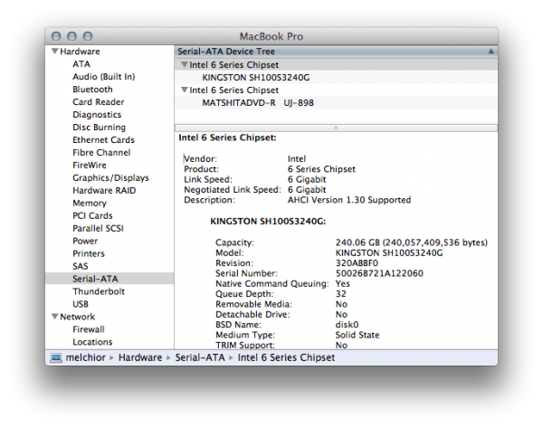The width and height of the screenshot is (543, 428).
Task: Click the serial number 50026B721A122060
Action: 379,273
